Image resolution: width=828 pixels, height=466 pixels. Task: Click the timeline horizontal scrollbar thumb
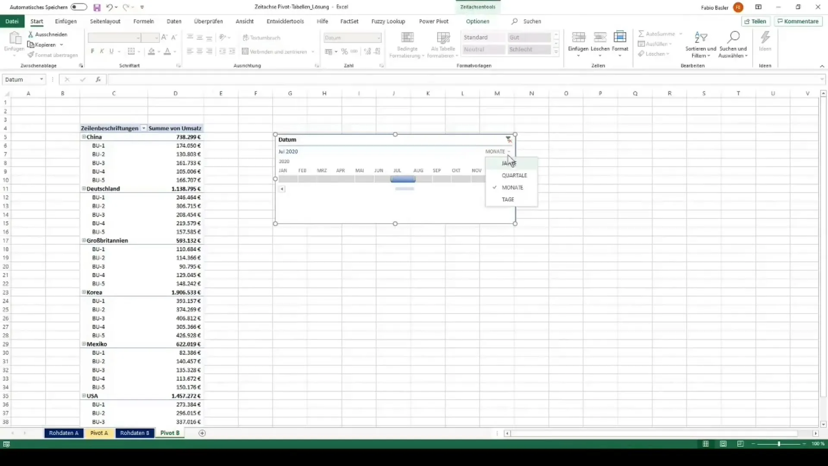(x=405, y=189)
